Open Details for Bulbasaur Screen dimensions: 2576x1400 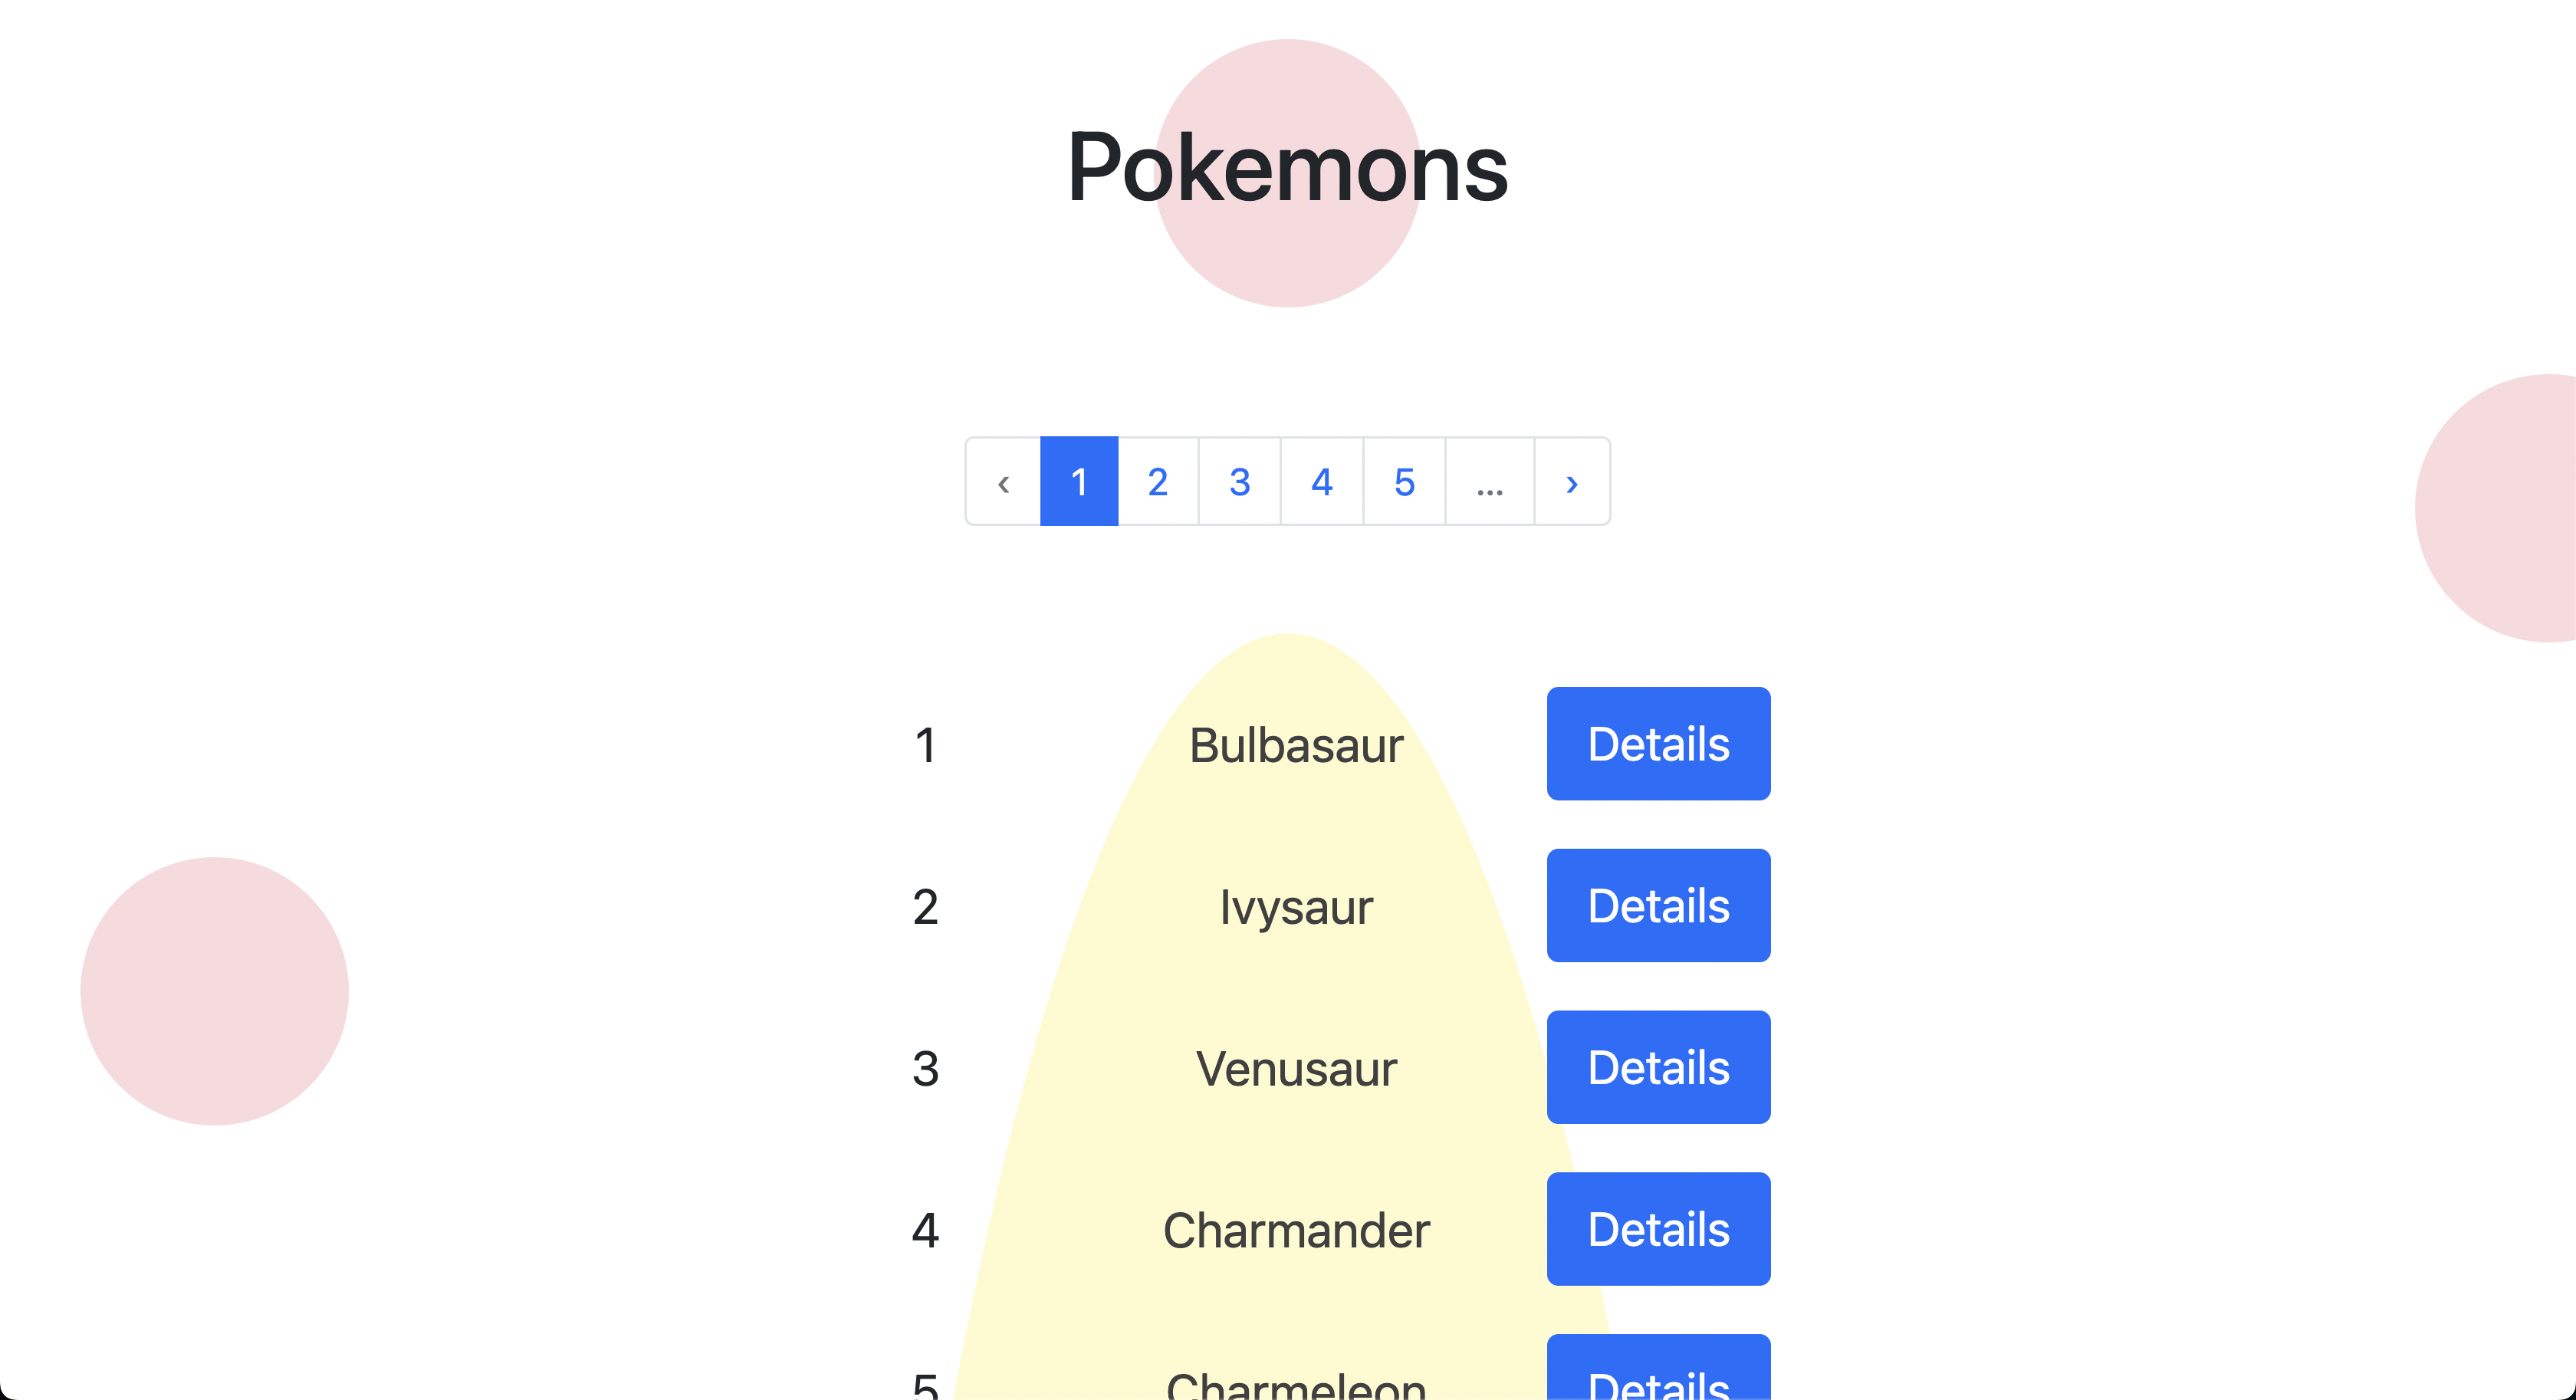[x=1658, y=744]
